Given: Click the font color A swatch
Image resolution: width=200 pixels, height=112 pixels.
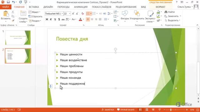Looking at the screenshot, I should [x=80, y=19].
